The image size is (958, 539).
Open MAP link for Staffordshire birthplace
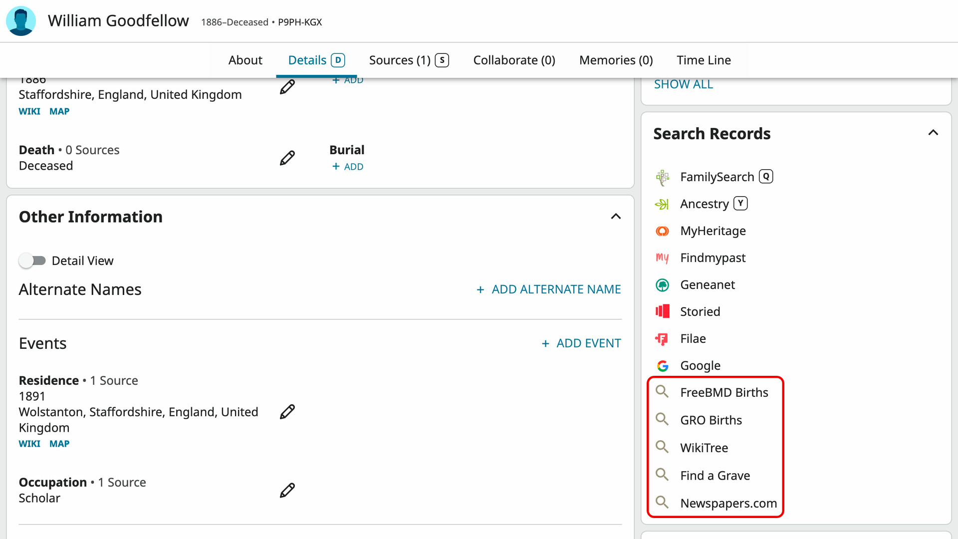click(x=59, y=111)
